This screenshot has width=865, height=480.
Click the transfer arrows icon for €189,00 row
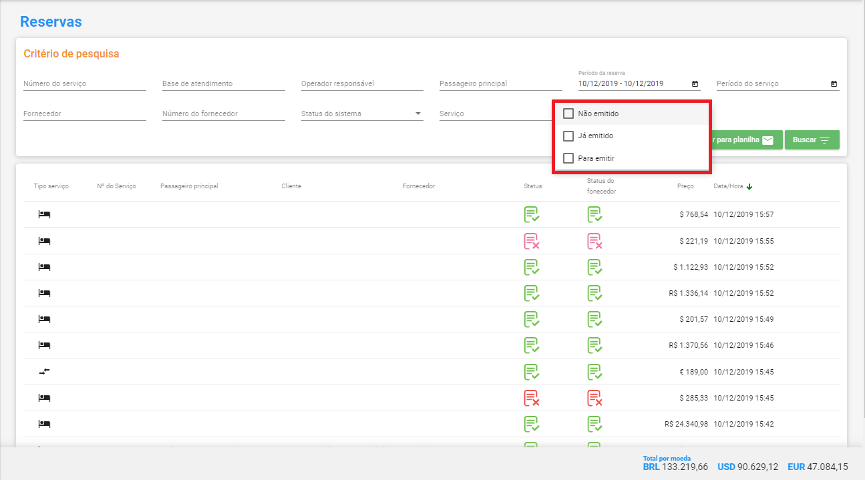tap(45, 371)
